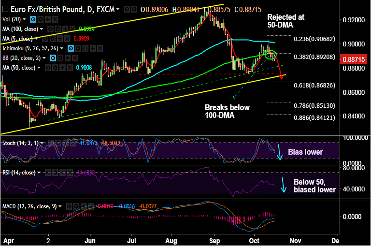Click the current price tag 0.88715

(x=354, y=59)
